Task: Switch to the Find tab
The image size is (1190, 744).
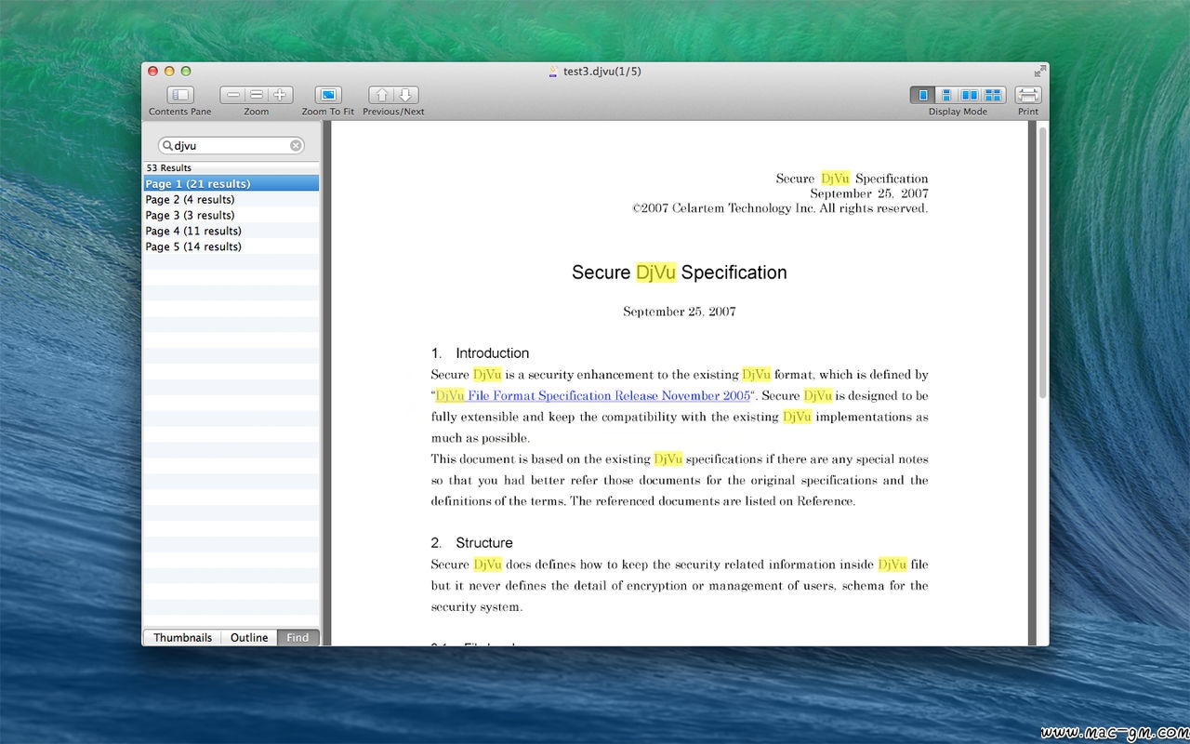Action: (x=297, y=637)
